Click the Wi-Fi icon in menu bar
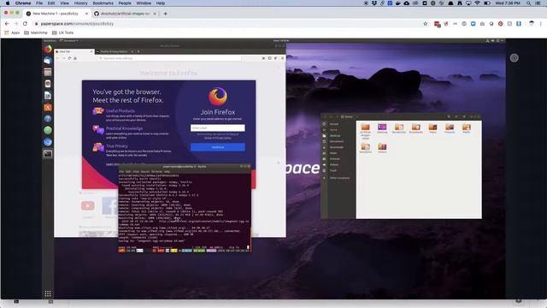This screenshot has width=547, height=308. pos(478,3)
